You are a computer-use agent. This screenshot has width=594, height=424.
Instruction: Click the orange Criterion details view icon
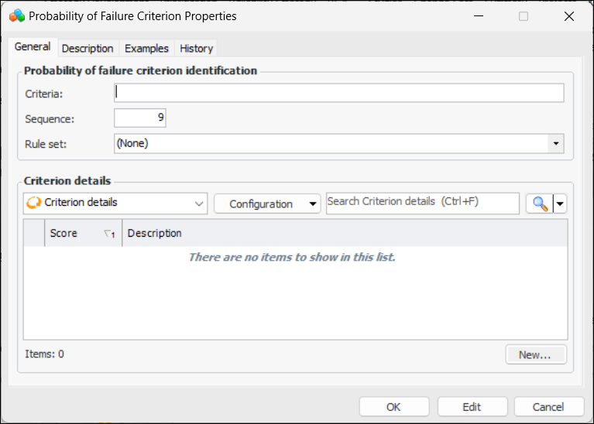coord(34,203)
